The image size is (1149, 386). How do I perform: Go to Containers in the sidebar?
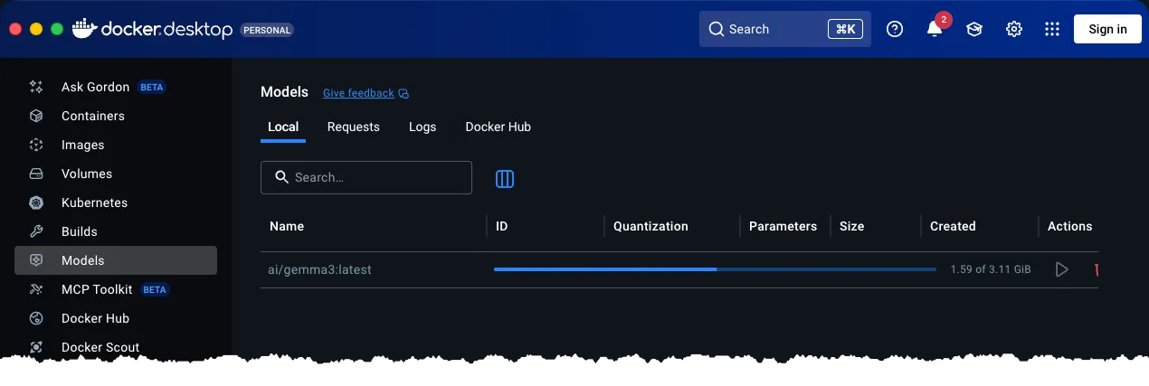click(93, 116)
